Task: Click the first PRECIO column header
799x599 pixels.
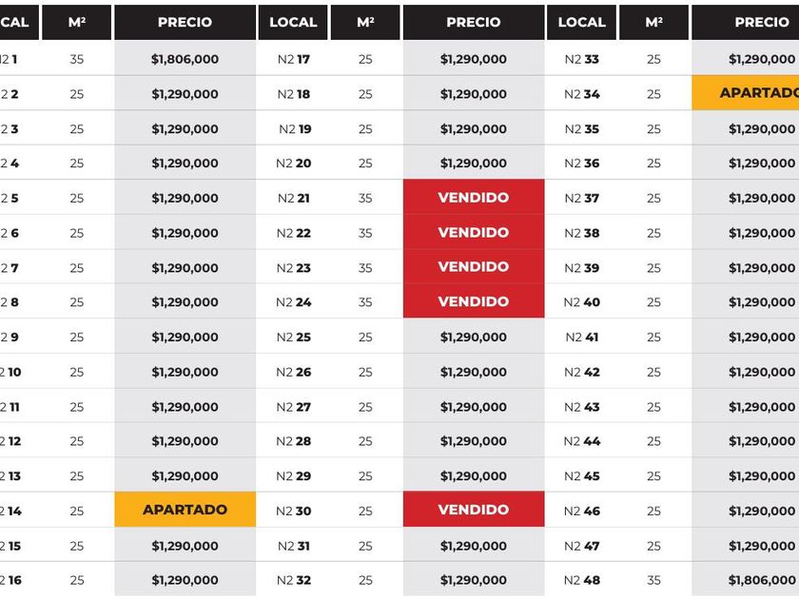Action: 185,22
